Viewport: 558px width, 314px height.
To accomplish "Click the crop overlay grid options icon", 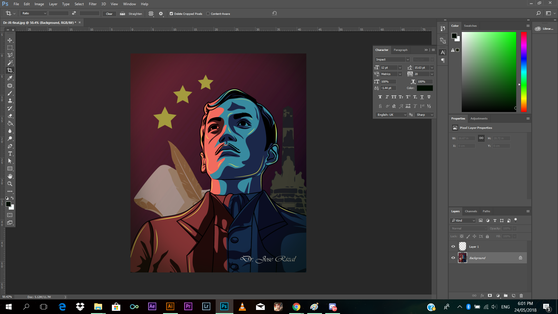I will point(151,14).
